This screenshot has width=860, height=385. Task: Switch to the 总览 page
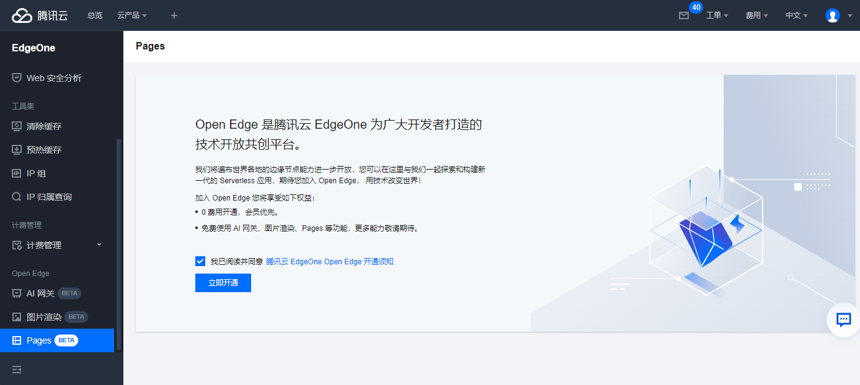point(94,15)
